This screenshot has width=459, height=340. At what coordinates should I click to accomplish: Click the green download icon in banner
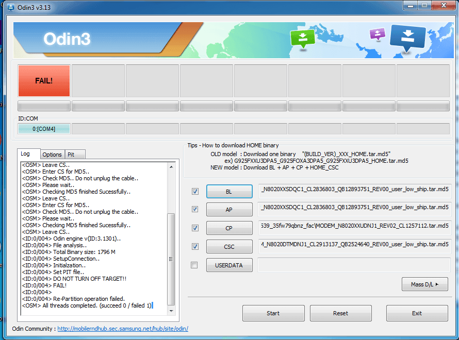tap(303, 38)
